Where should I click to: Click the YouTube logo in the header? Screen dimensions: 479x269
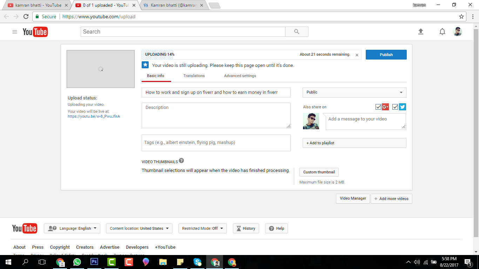click(35, 32)
